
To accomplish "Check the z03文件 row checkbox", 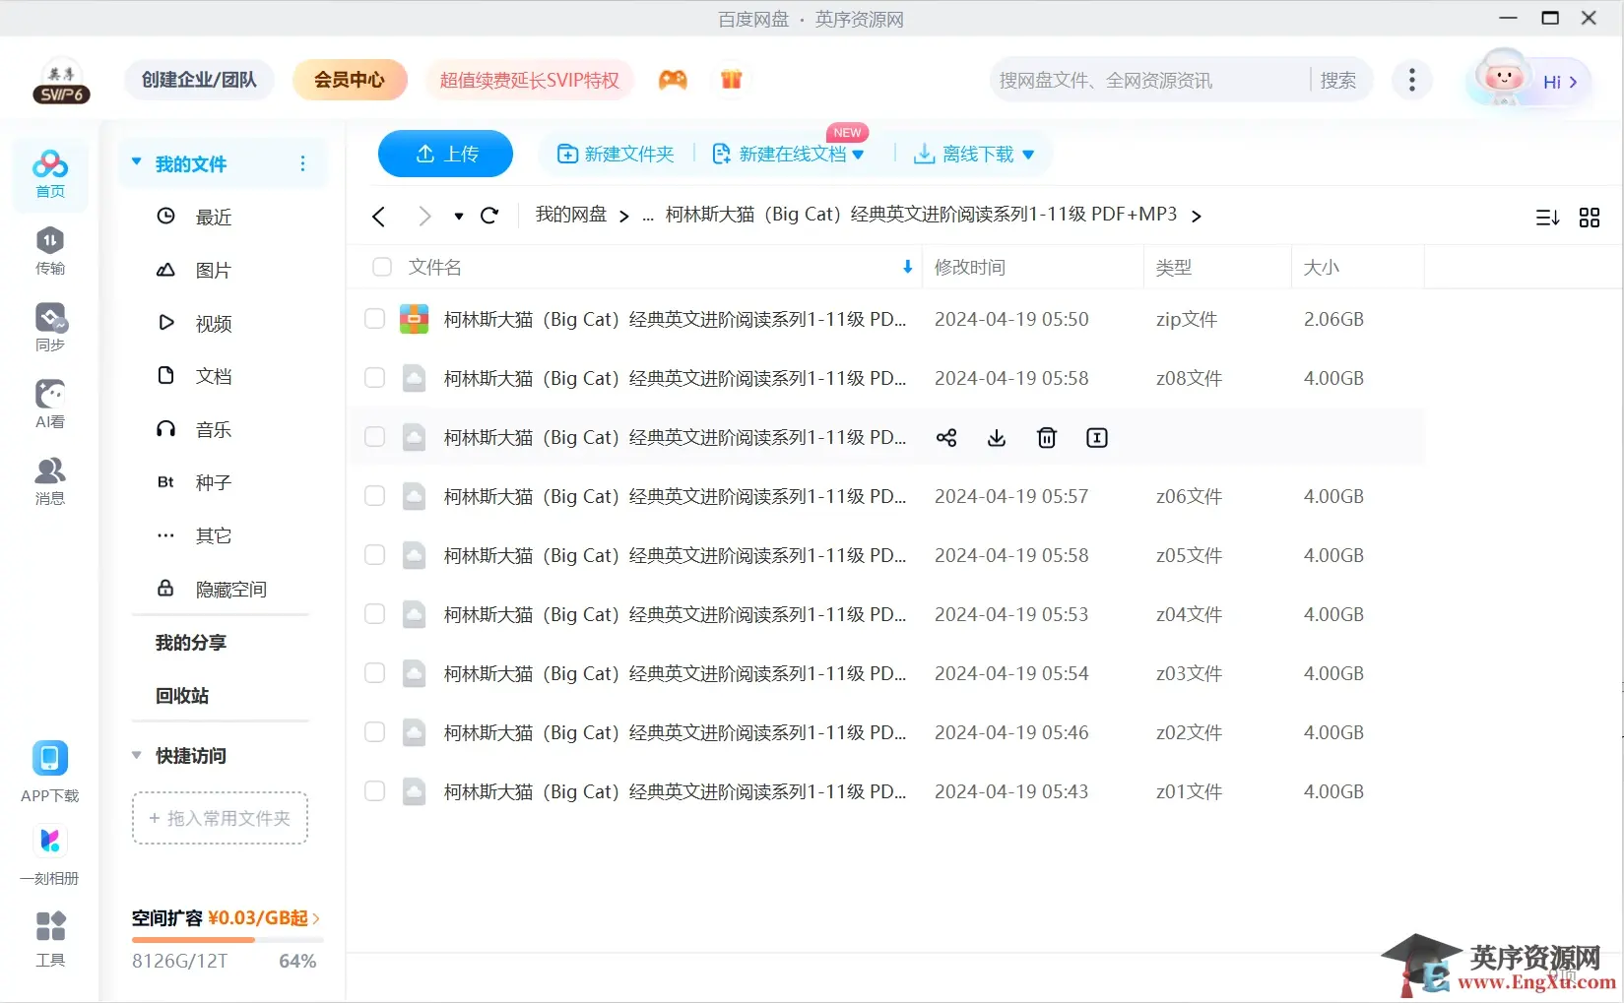I will 374,673.
